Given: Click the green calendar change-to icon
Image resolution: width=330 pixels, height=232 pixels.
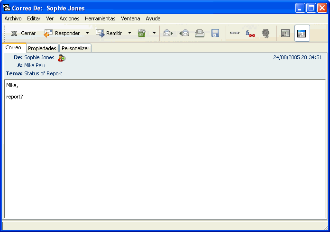Looking at the screenshot, I should (x=142, y=33).
